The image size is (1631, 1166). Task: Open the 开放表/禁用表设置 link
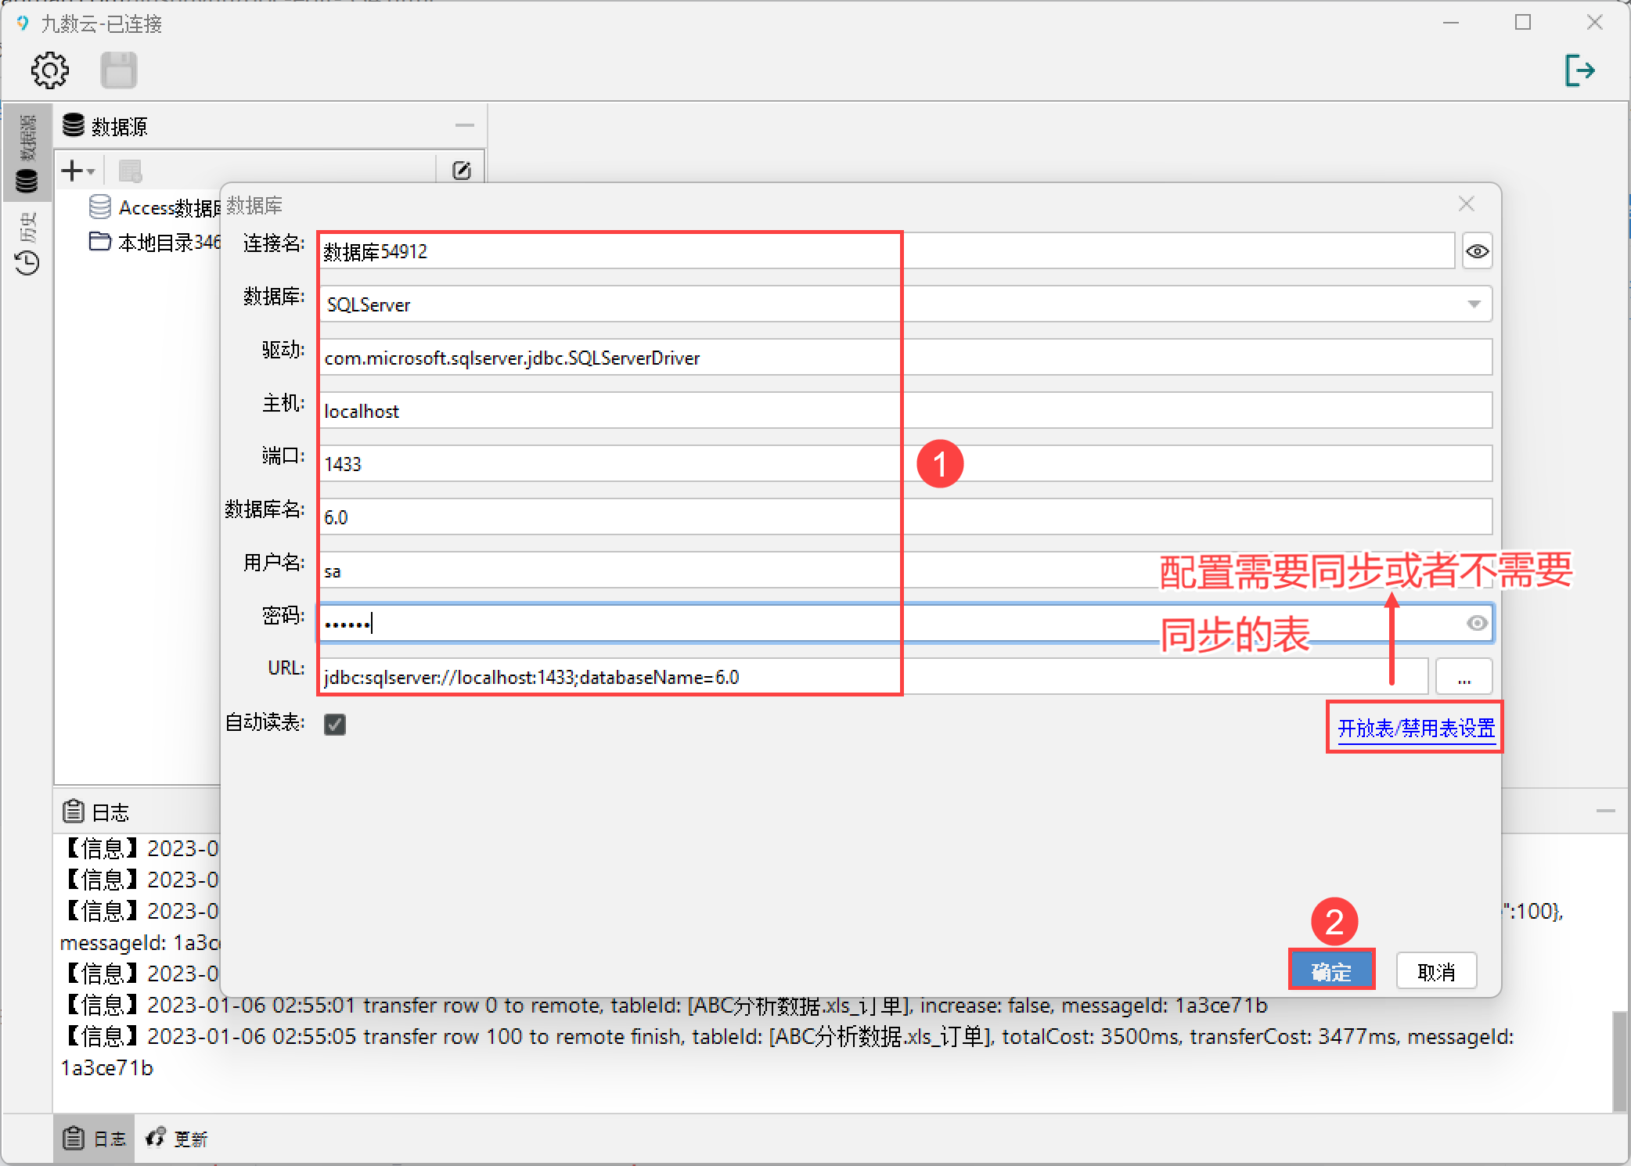coord(1416,728)
